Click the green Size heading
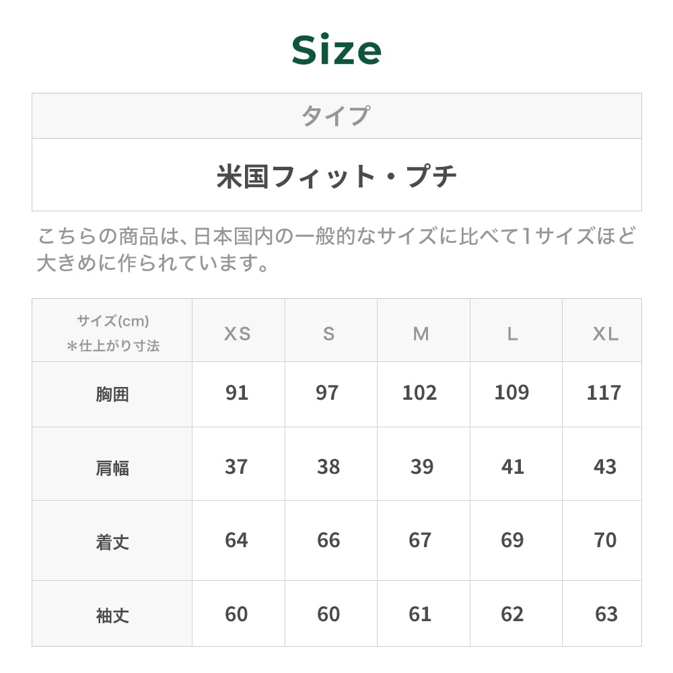 [x=336, y=50]
